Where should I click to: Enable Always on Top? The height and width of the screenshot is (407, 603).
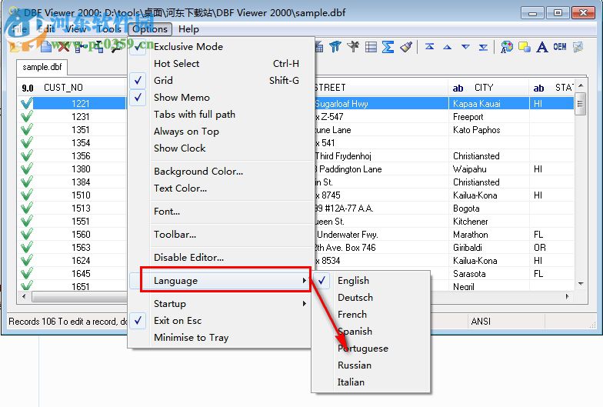tap(220, 131)
